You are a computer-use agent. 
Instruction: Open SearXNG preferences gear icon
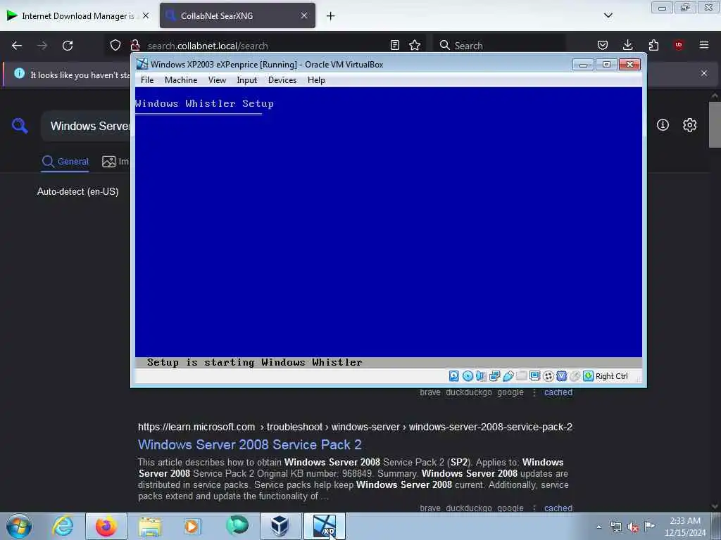[x=689, y=125]
